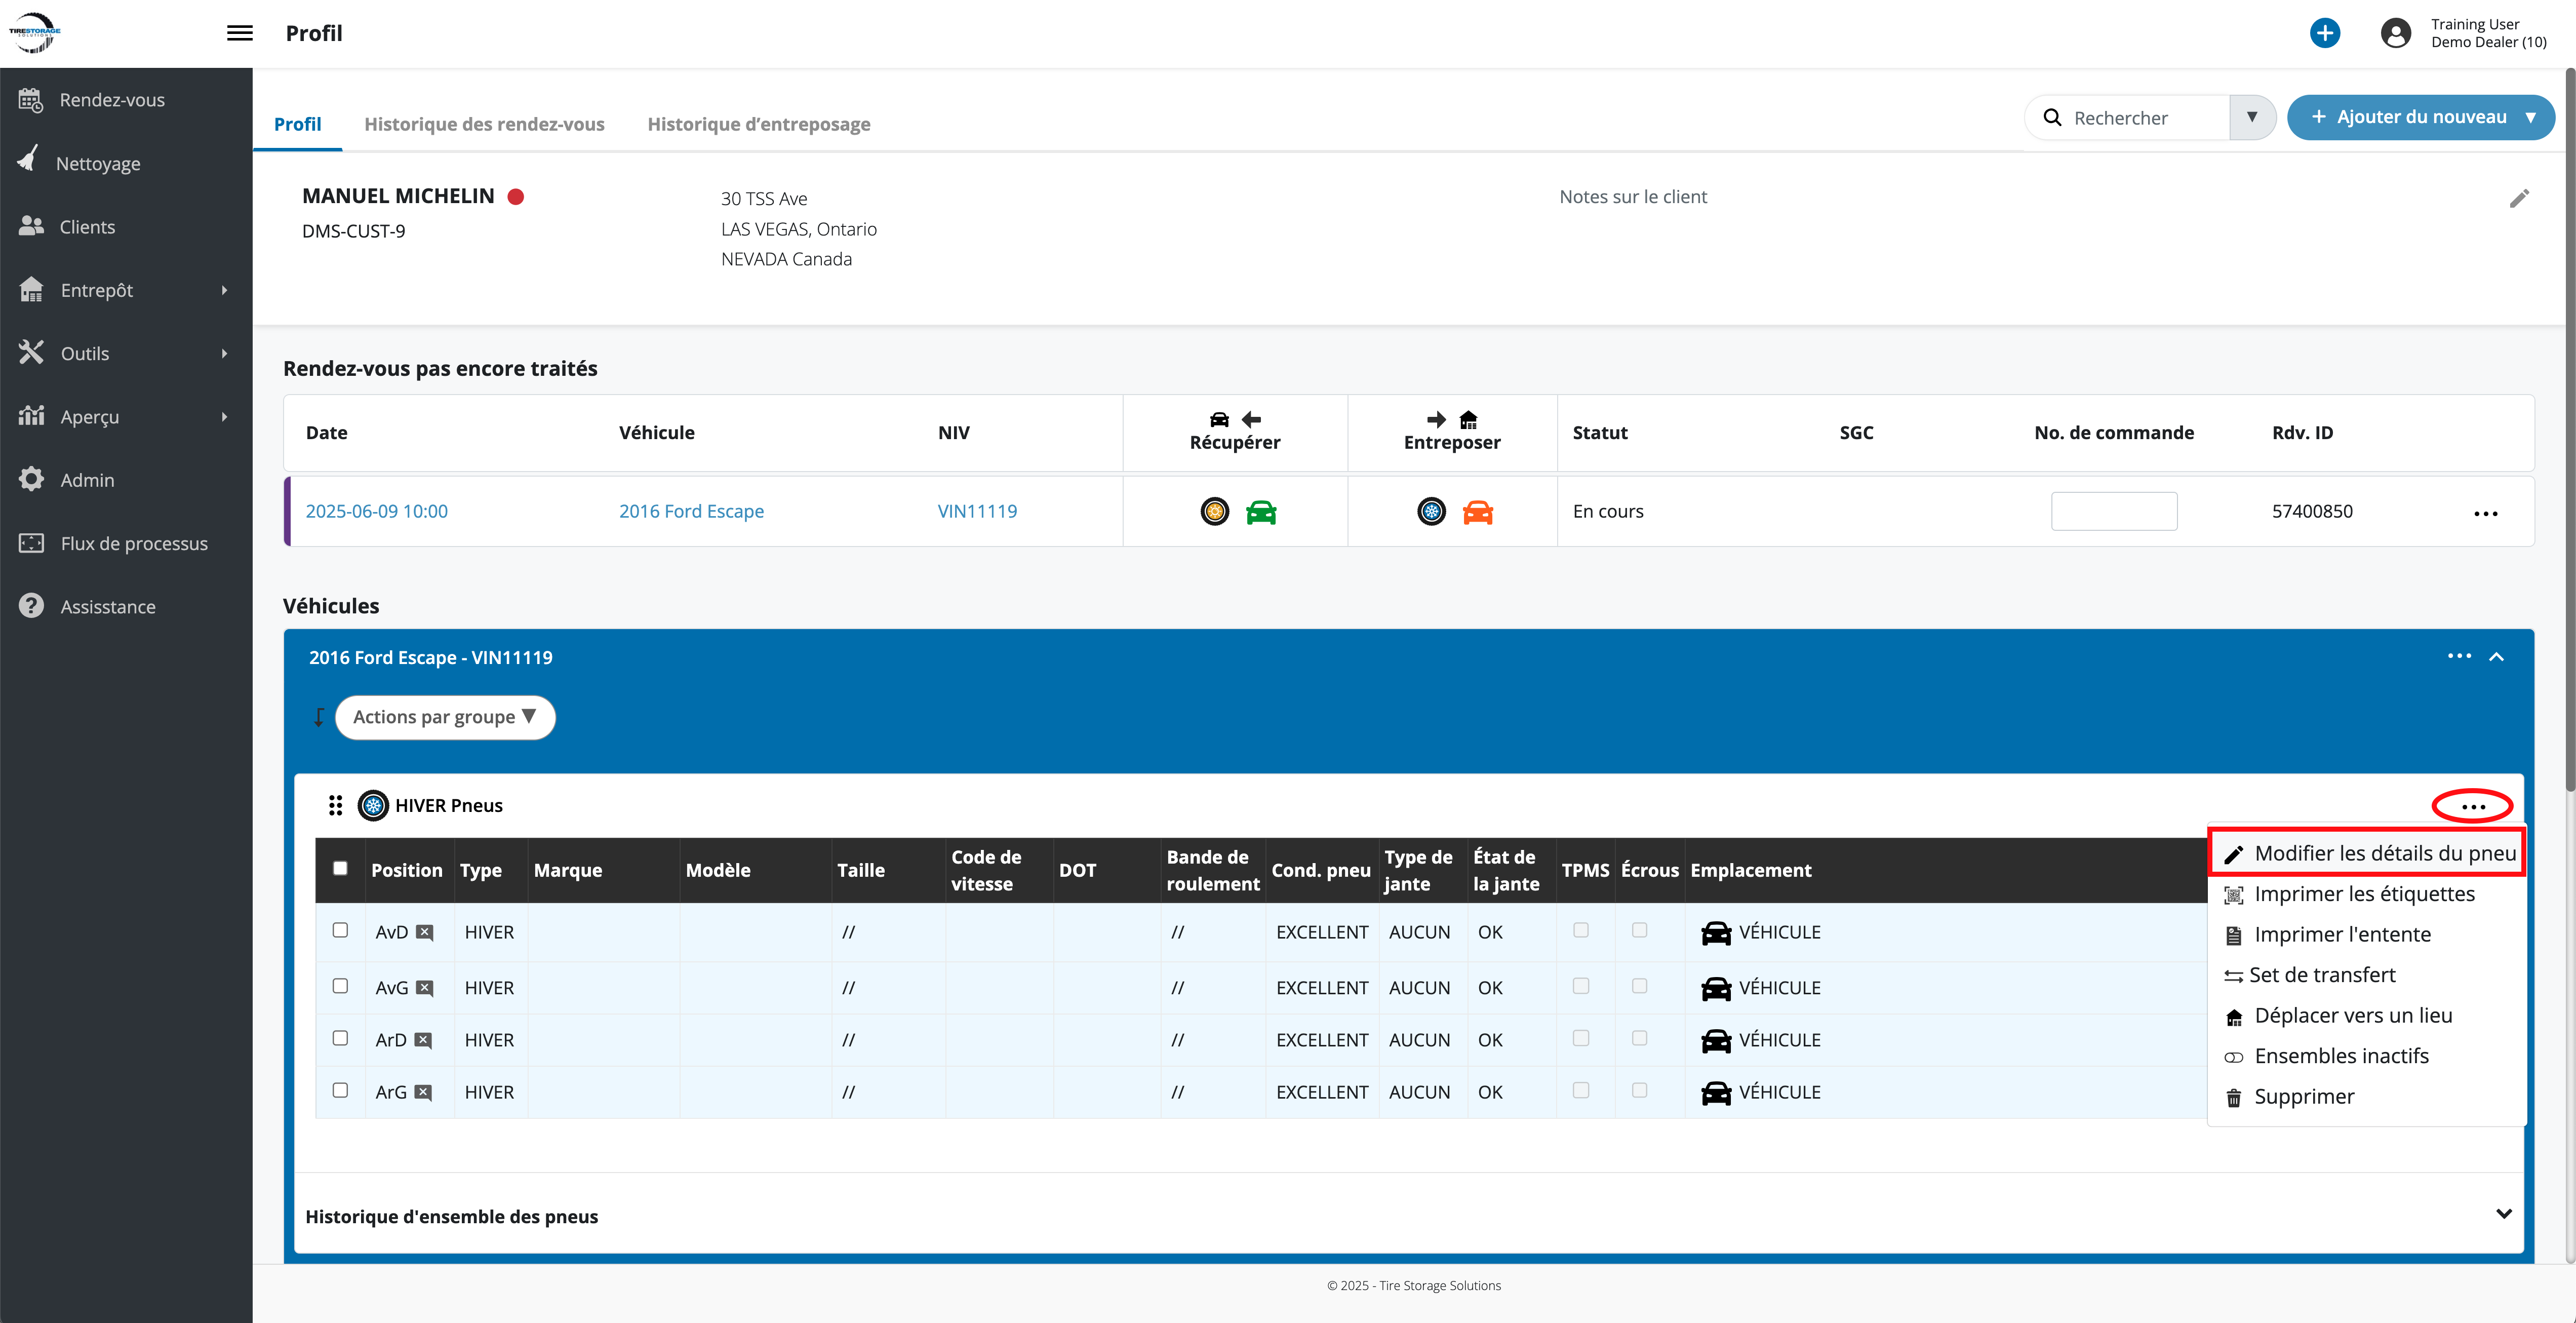Click the pencil edit client notes icon

(2519, 198)
